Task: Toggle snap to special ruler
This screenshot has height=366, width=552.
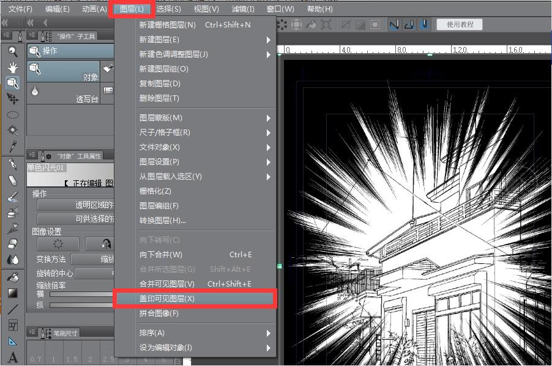Action: click(x=409, y=24)
